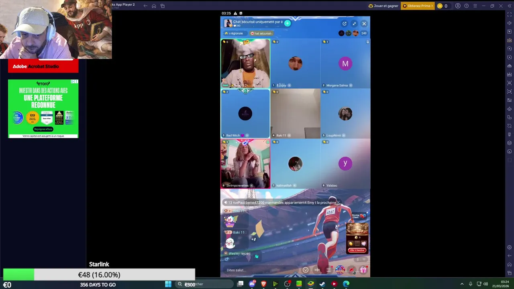
Task: Toggle BlueStacks sidebar volume icon
Action: [510, 23]
